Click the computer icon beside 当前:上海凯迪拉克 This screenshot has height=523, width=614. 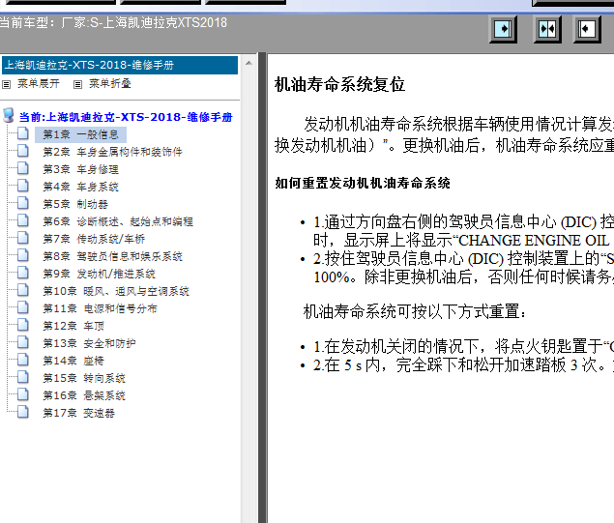pyautogui.click(x=9, y=115)
